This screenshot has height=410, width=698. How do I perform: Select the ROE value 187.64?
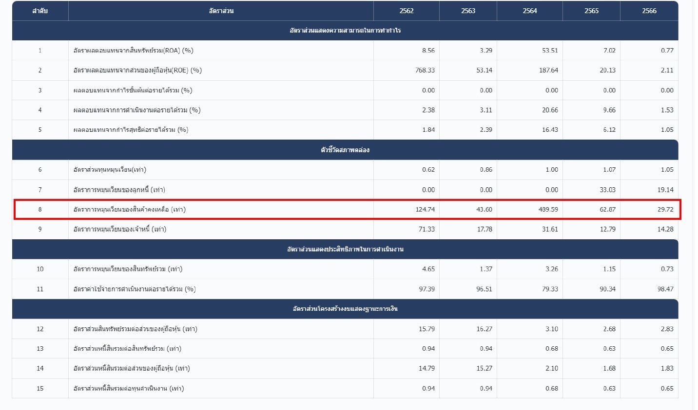point(548,71)
